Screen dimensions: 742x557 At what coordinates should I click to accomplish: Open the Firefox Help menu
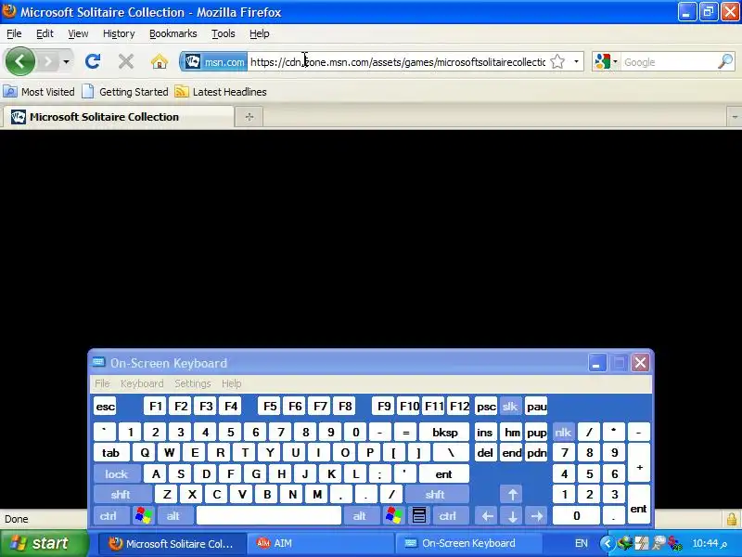(x=259, y=33)
